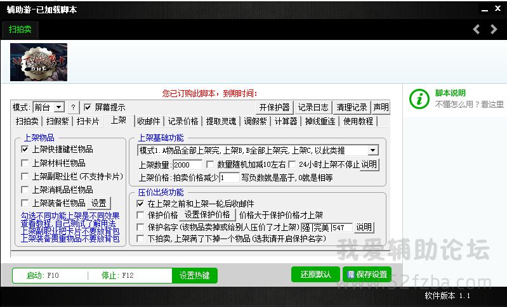Switch to the 收邮件 tab
This screenshot has height=307, width=507.
click(x=148, y=121)
